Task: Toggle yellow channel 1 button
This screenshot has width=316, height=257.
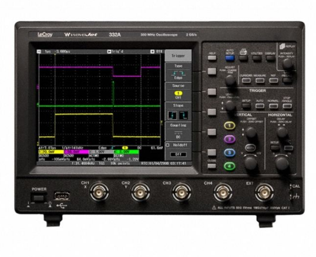Action: [230, 126]
